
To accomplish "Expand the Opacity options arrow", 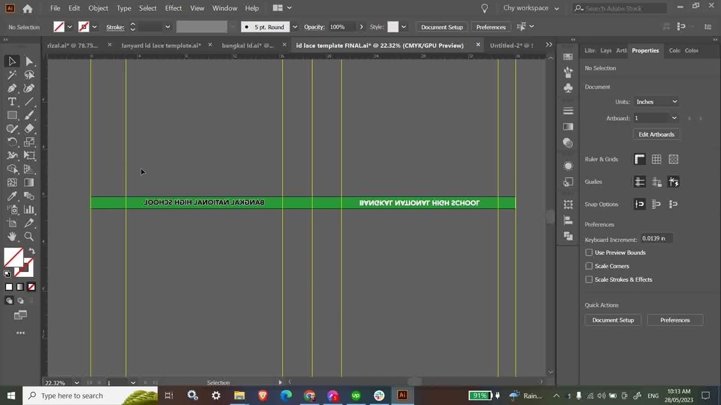I will pos(361,27).
